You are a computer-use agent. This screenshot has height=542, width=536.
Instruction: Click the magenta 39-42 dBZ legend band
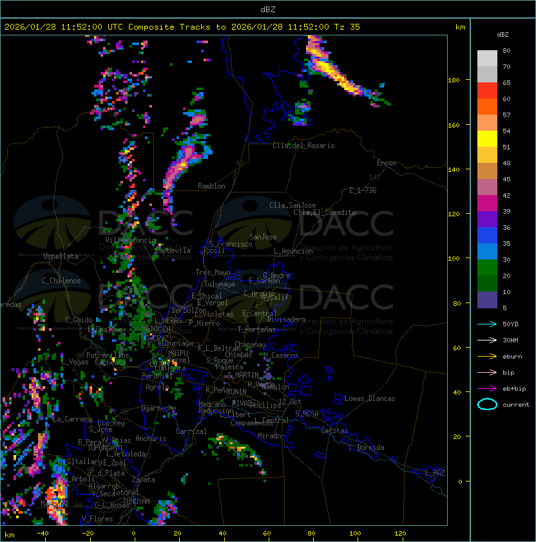click(x=487, y=203)
